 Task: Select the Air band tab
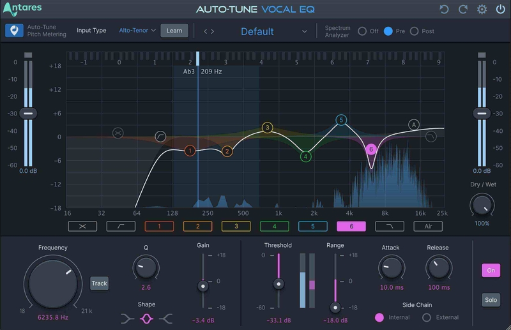click(x=427, y=226)
